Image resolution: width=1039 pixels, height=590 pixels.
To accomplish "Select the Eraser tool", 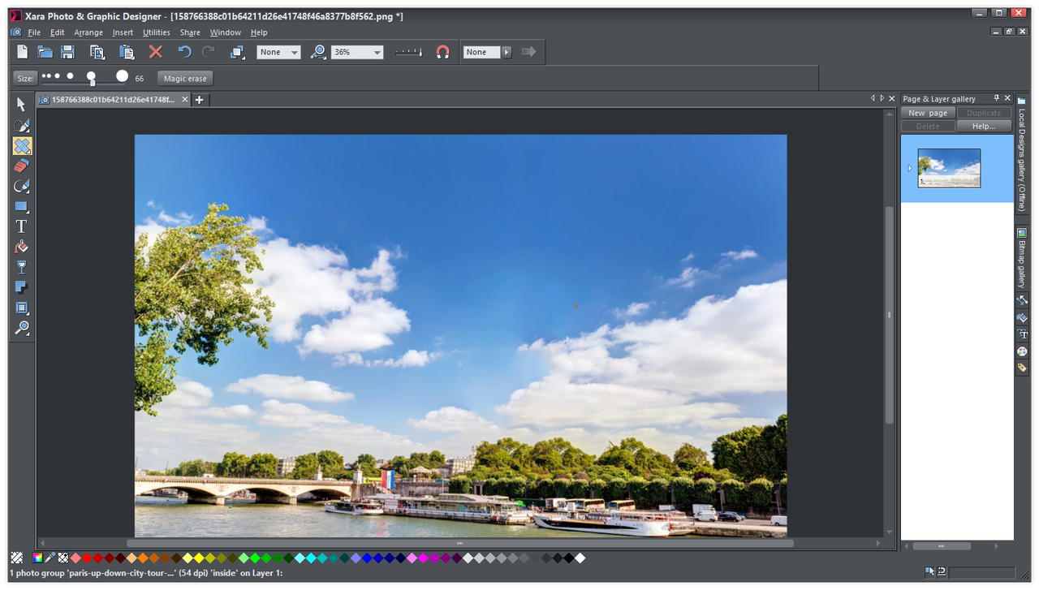I will pyautogui.click(x=22, y=166).
